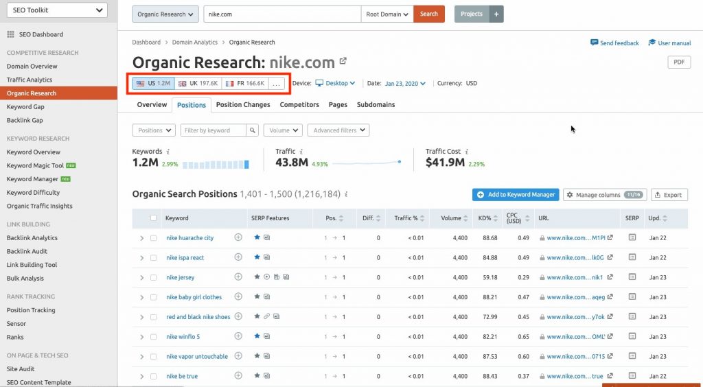
Task: Click info icon beside Organic Search Positions count
Action: point(346,194)
